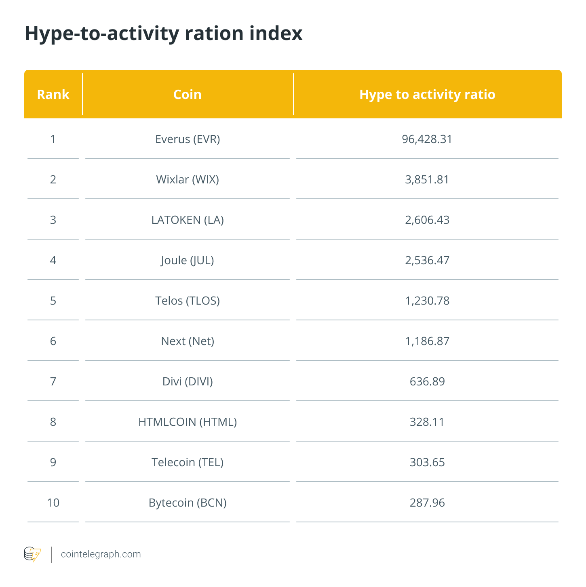Select the Hype to activity ratio header
The image size is (586, 587).
click(427, 95)
